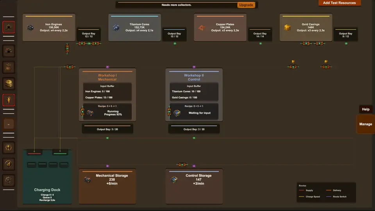This screenshot has width=375, height=211.
Task: Click the Mechanical Storage item icon
Action: 87,180
